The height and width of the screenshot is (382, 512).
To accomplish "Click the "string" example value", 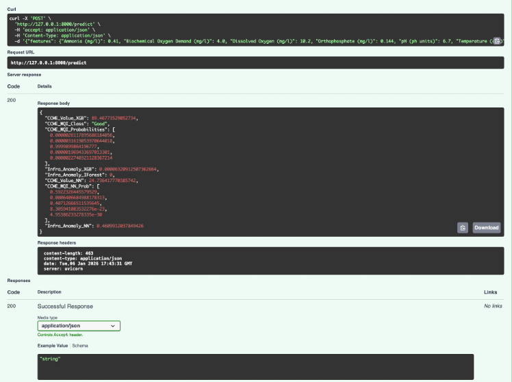I will point(50,359).
